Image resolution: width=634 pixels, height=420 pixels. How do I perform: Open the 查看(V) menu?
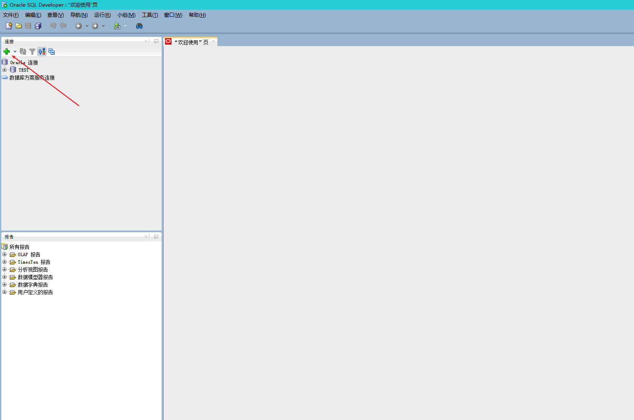(56, 15)
